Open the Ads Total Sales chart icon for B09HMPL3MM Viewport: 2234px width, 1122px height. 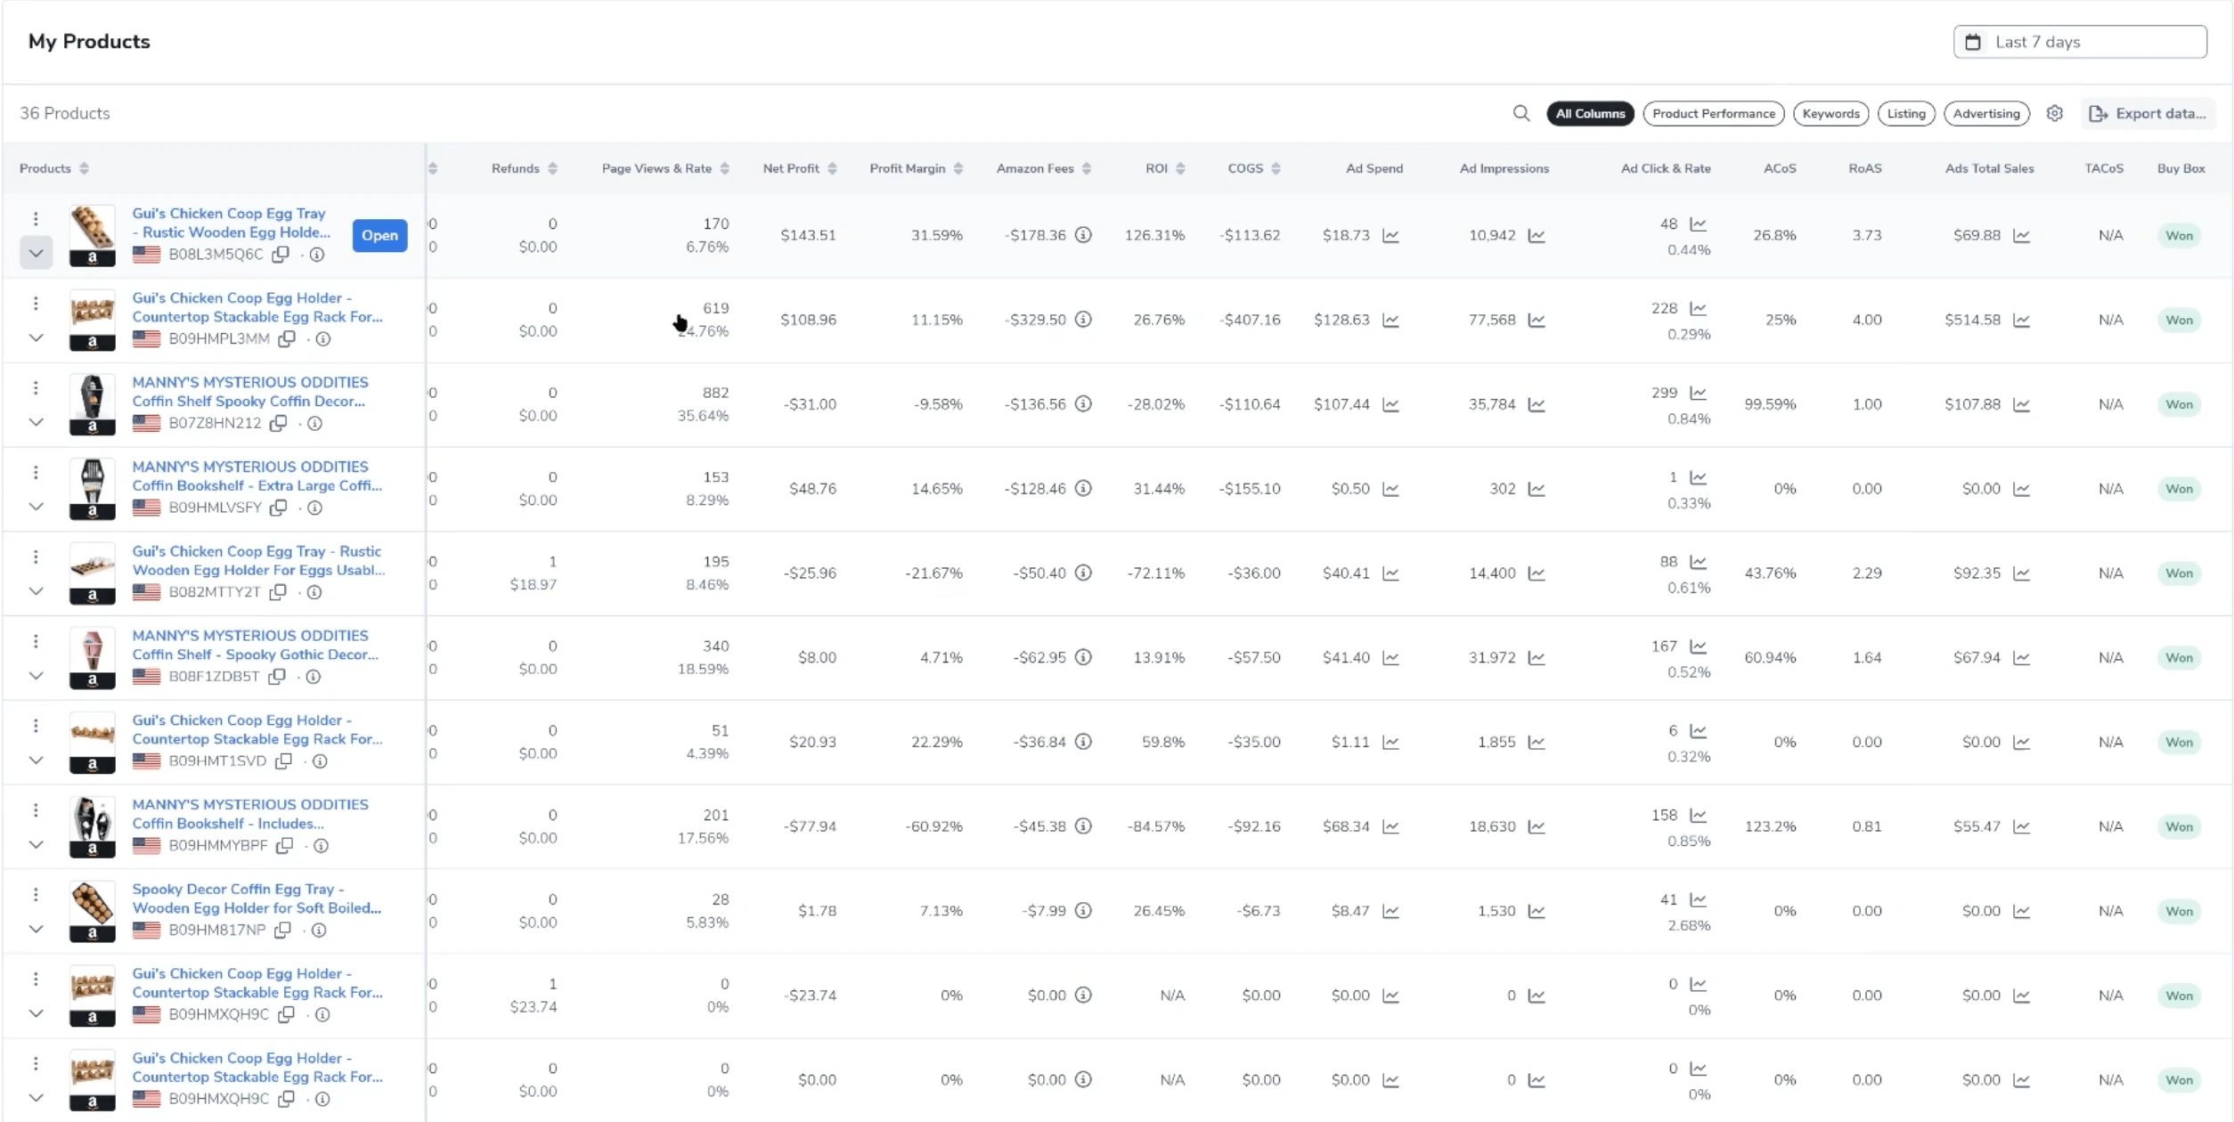point(2022,319)
